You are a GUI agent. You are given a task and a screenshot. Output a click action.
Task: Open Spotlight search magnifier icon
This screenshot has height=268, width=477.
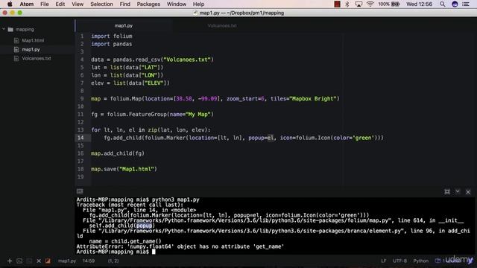pyautogui.click(x=442, y=4)
